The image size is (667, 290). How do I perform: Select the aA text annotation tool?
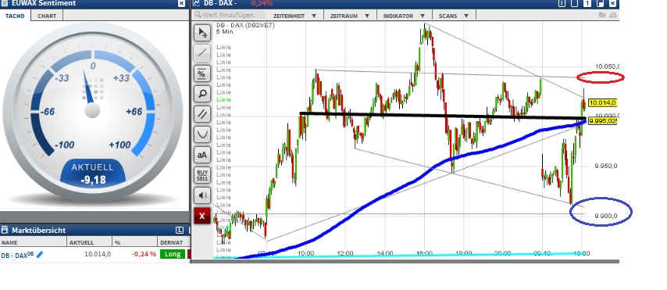(x=202, y=155)
